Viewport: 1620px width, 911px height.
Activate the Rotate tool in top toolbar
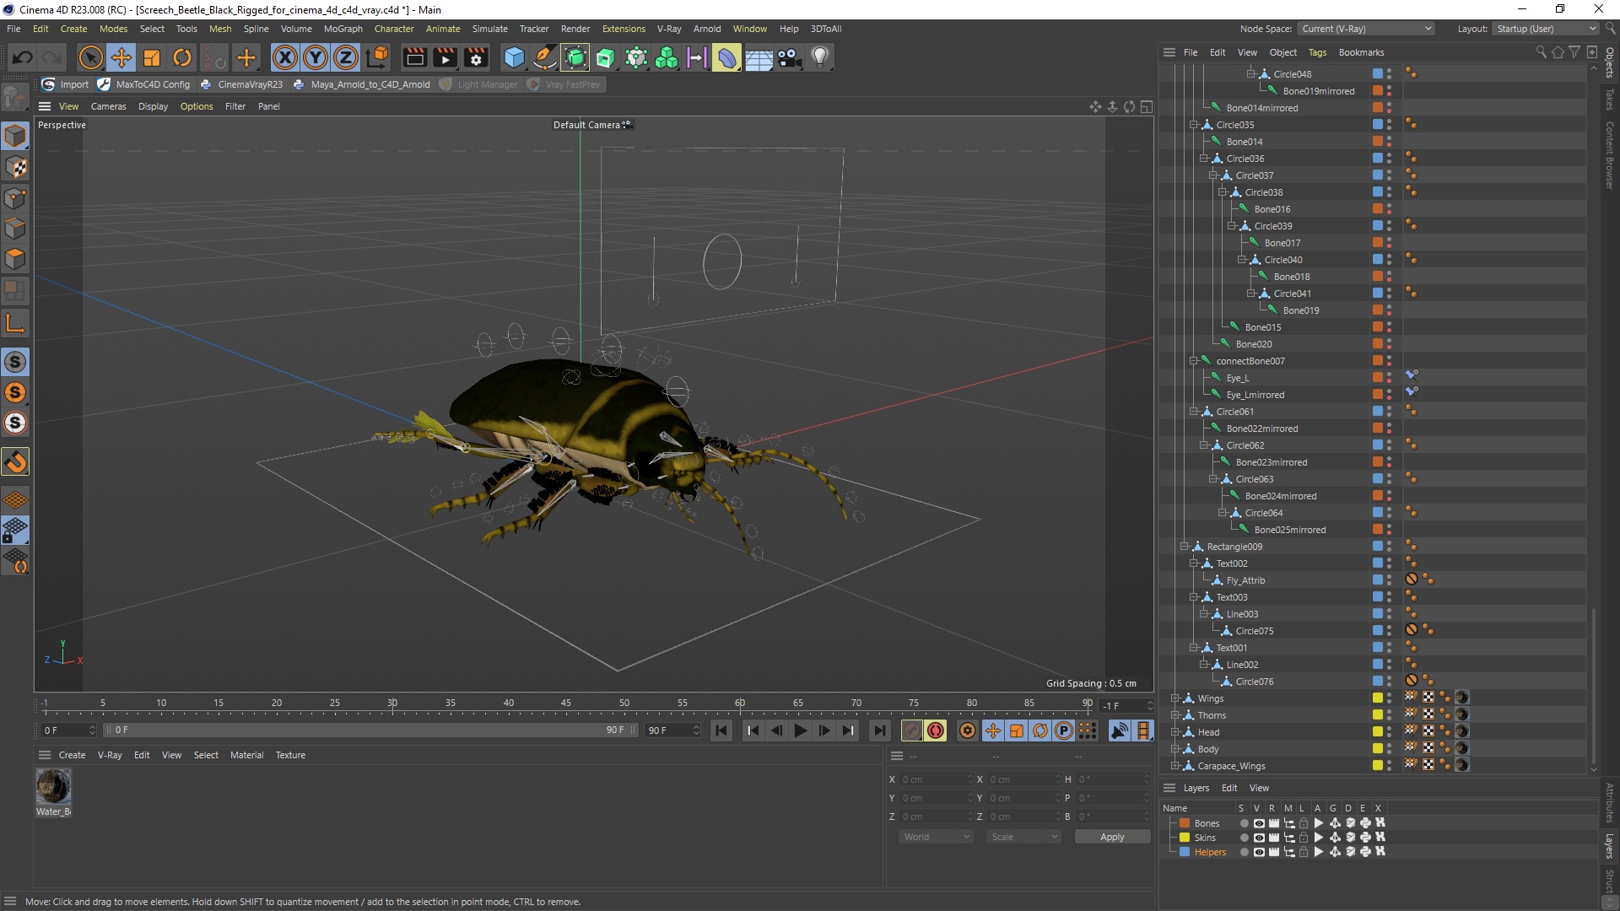(182, 57)
